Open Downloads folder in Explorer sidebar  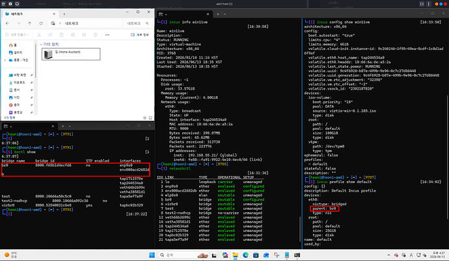pyautogui.click(x=17, y=82)
